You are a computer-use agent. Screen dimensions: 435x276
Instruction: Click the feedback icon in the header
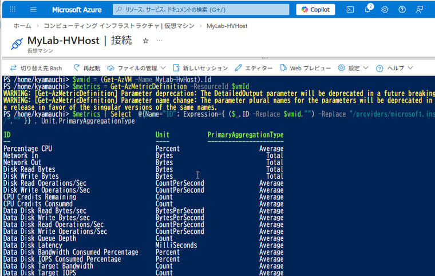(x=420, y=10)
